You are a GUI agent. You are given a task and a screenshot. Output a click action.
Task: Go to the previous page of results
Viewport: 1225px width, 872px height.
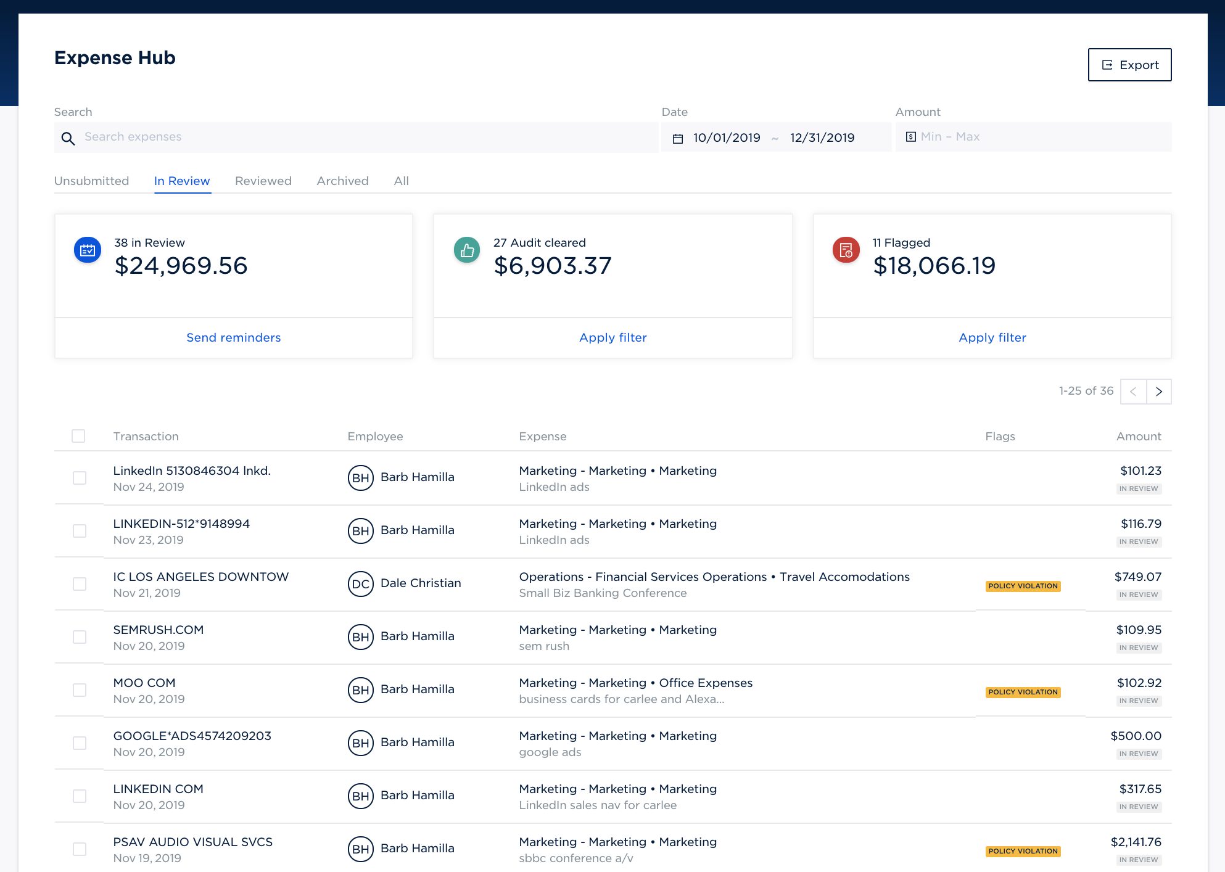pyautogui.click(x=1133, y=392)
